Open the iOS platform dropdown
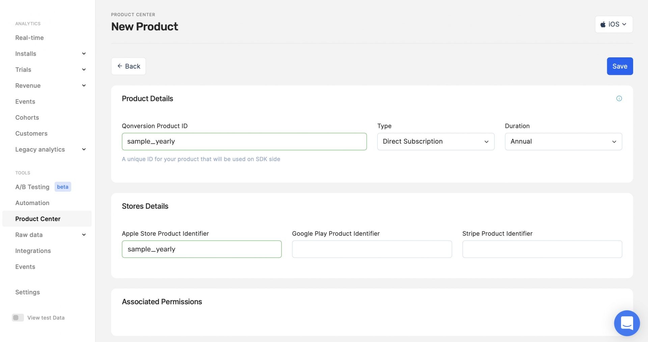The height and width of the screenshot is (342, 648). [614, 24]
